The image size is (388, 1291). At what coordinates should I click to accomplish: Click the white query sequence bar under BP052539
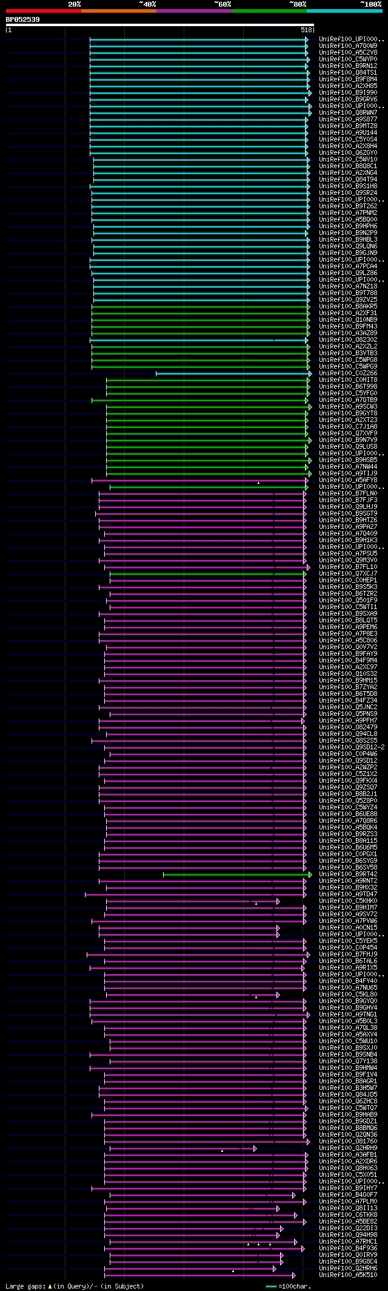[x=159, y=25]
